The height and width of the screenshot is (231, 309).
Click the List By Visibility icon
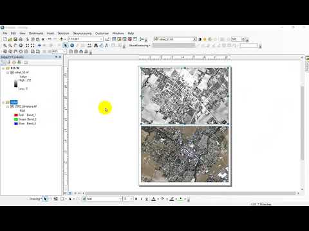[x=14, y=62]
